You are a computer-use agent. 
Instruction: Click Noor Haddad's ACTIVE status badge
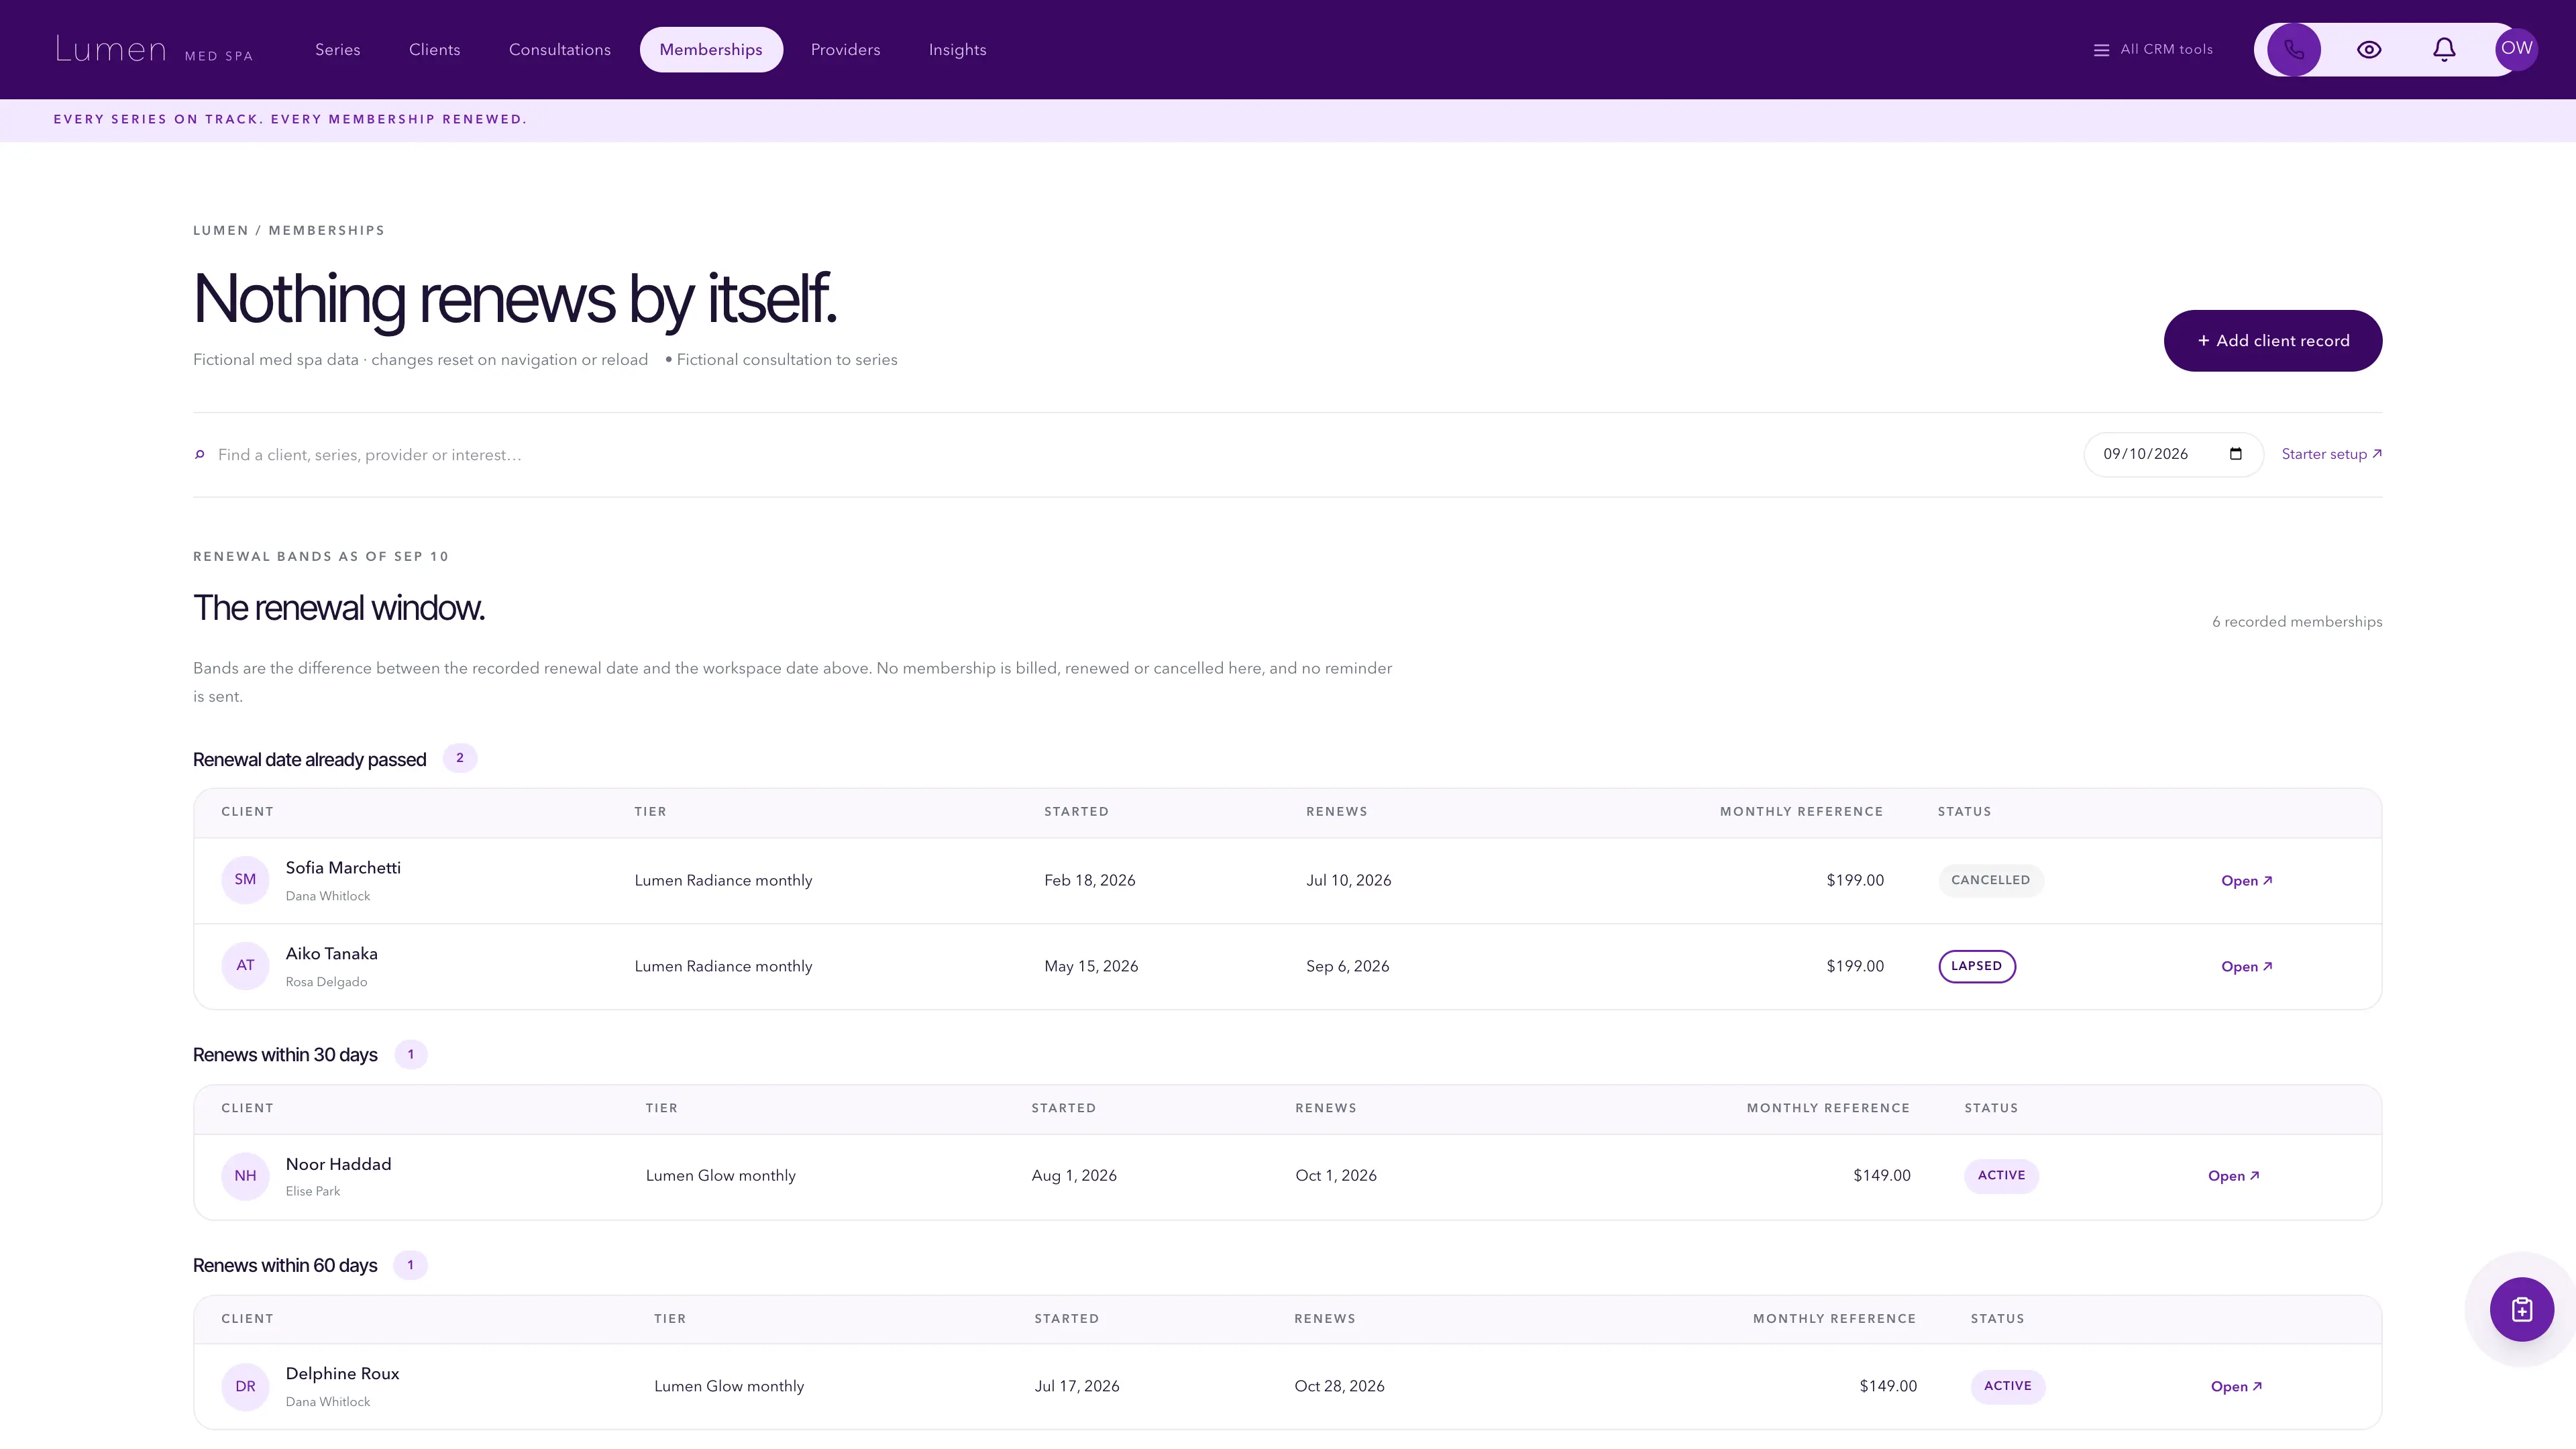(2001, 1175)
